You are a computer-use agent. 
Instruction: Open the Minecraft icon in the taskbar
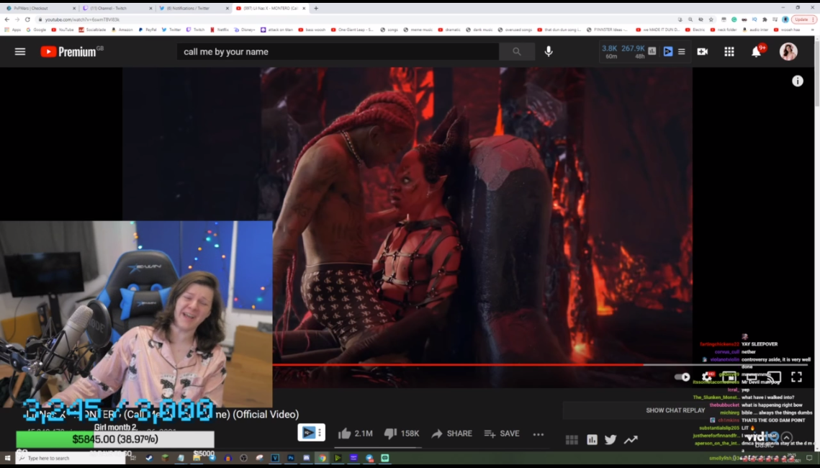[165, 458]
